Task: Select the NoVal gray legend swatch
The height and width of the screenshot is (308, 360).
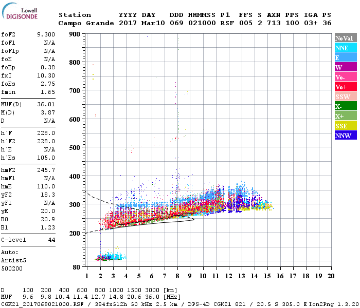Action: coord(346,38)
